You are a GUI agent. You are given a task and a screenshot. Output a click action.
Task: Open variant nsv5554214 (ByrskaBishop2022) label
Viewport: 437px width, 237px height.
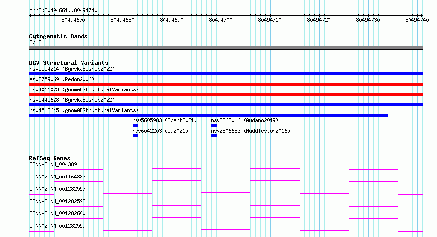72,69
